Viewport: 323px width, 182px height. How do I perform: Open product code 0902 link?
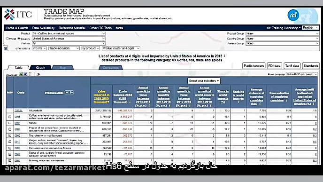(17, 135)
